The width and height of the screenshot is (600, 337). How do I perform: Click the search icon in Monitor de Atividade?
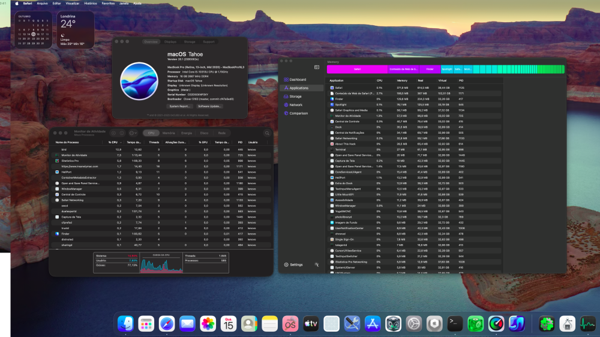tap(267, 133)
